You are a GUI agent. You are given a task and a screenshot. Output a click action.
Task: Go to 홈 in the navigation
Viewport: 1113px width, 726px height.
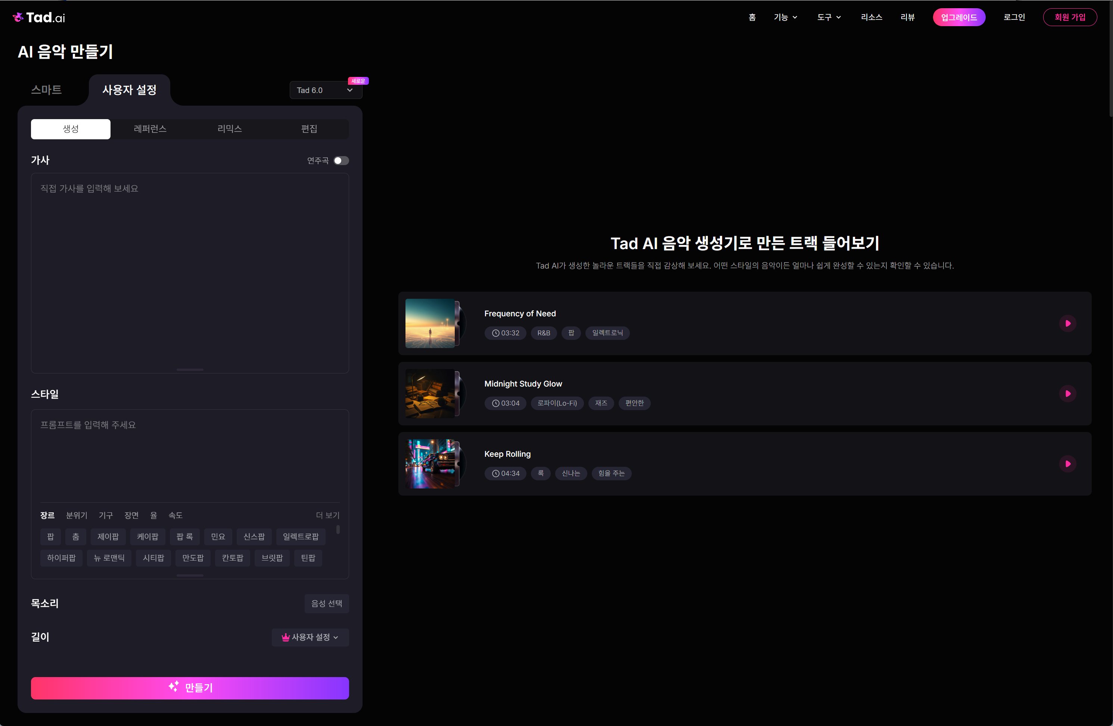tap(752, 17)
